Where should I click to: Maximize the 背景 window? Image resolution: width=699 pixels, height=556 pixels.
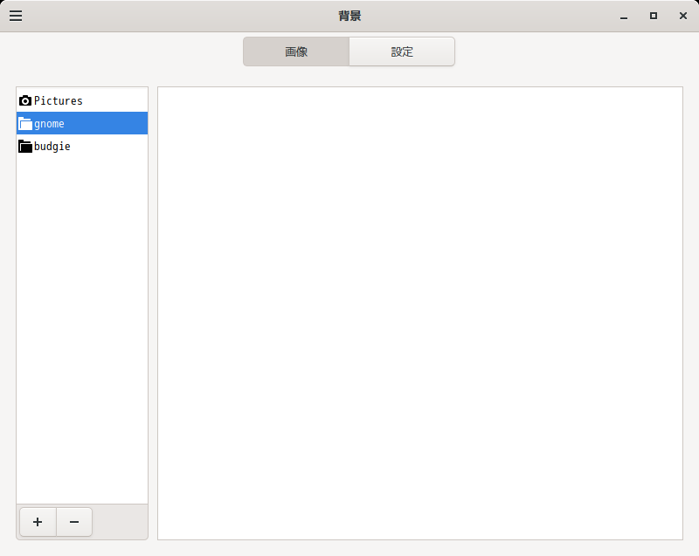653,16
